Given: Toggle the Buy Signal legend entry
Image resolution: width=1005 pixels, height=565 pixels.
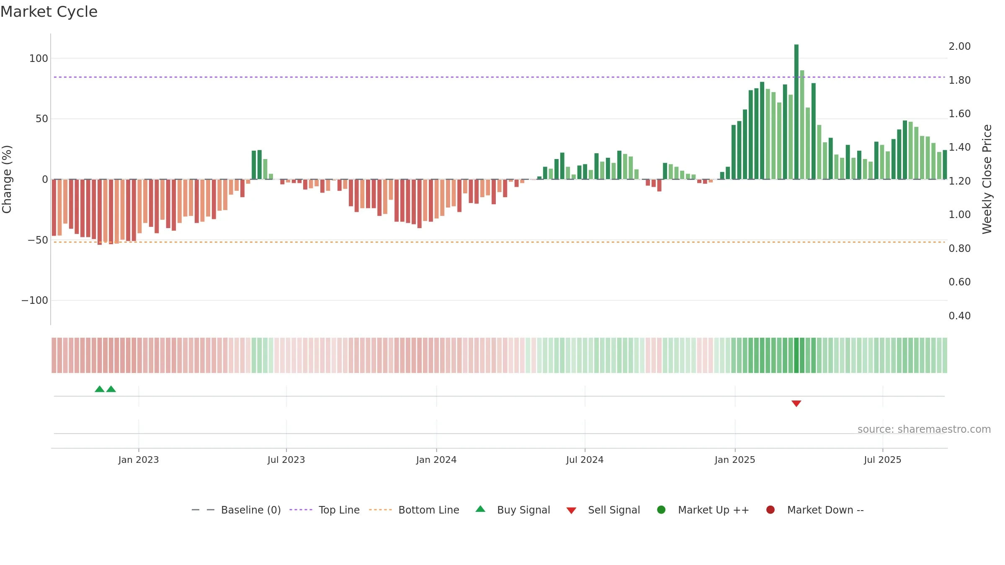Looking at the screenshot, I should click(513, 510).
